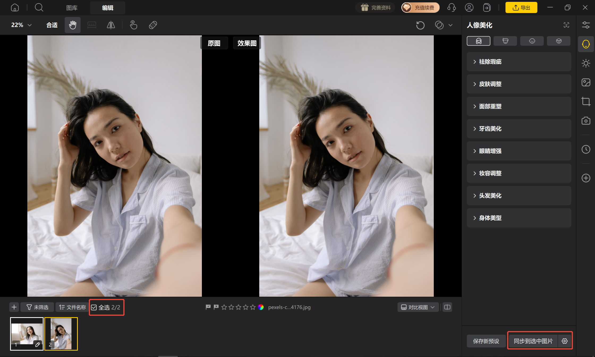Switch to the 图库 tab
The width and height of the screenshot is (595, 357).
click(72, 8)
